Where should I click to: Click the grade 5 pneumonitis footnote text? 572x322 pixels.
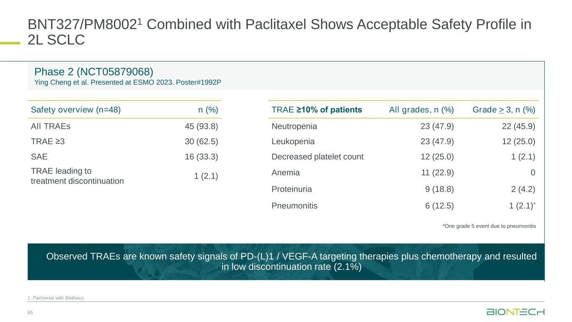tap(489, 226)
